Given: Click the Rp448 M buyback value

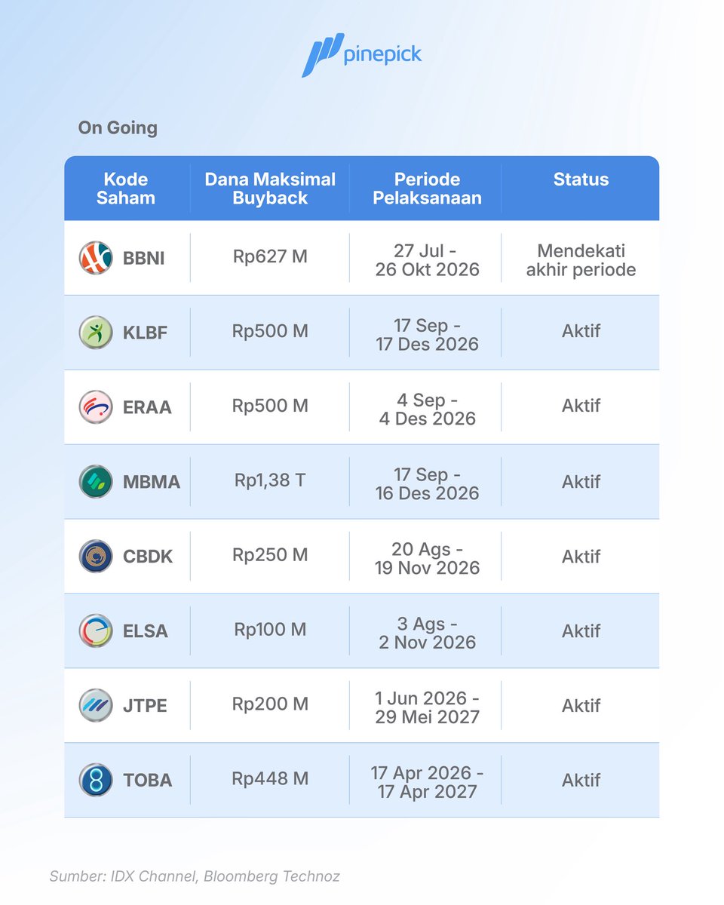Looking at the screenshot, I should point(270,779).
